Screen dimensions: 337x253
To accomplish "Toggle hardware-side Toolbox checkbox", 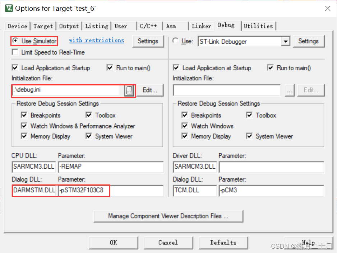I will point(249,115).
